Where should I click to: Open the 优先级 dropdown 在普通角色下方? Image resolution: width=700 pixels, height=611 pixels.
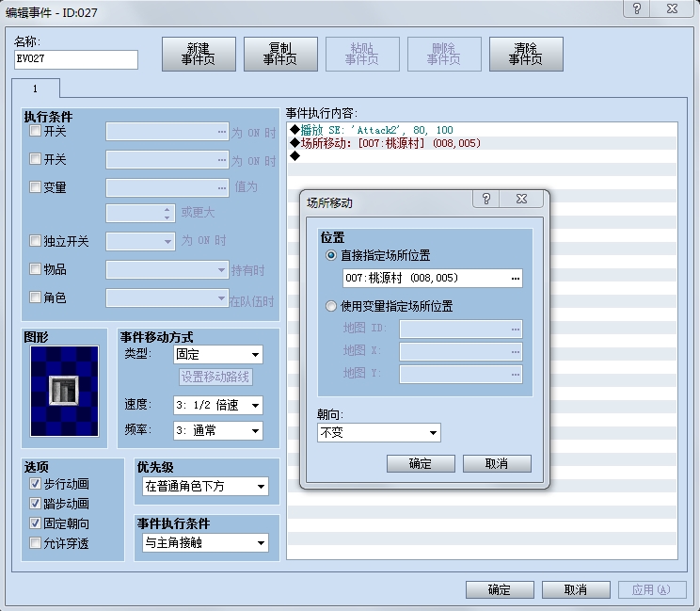[x=205, y=487]
